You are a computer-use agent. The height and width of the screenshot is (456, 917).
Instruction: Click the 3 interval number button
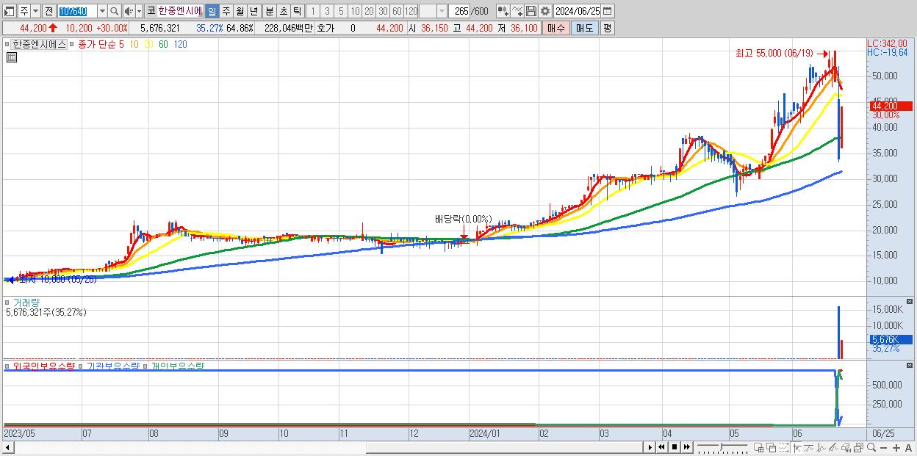327,11
